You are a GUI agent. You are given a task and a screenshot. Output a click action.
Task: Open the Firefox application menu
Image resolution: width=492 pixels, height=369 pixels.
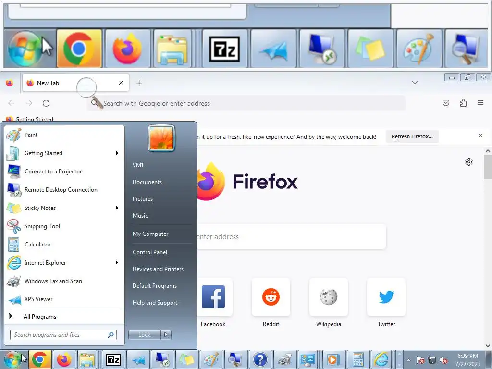480,103
